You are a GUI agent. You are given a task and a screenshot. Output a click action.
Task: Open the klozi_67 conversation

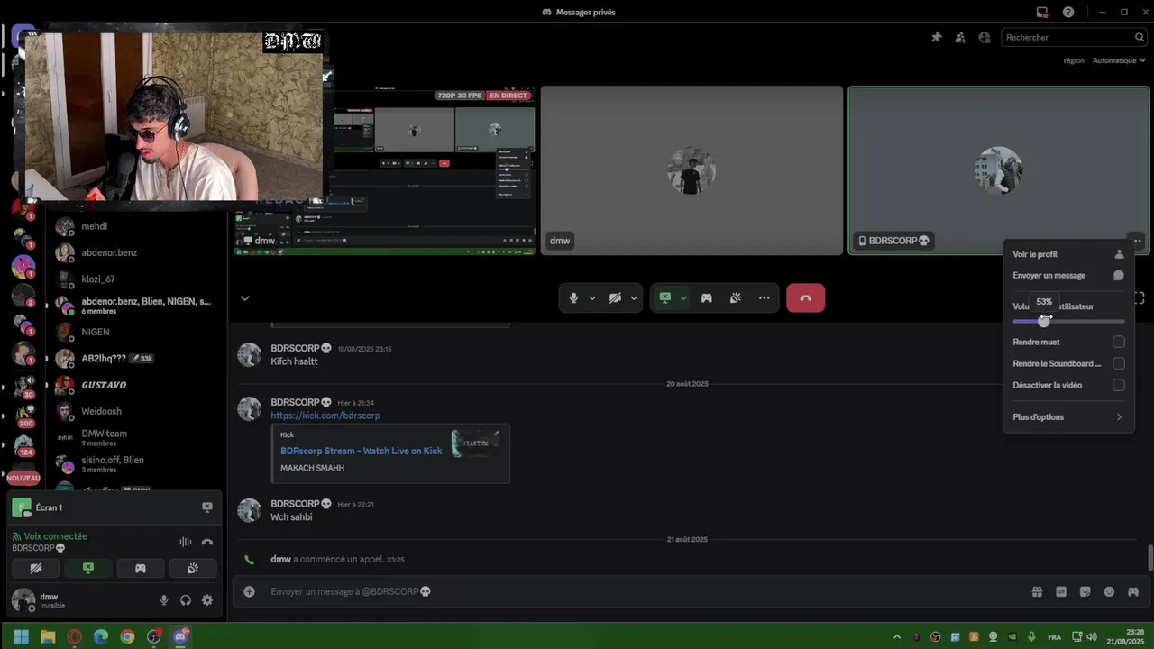pyautogui.click(x=135, y=279)
